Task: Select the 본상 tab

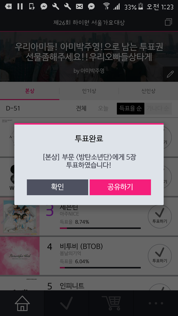Action: click(30, 91)
